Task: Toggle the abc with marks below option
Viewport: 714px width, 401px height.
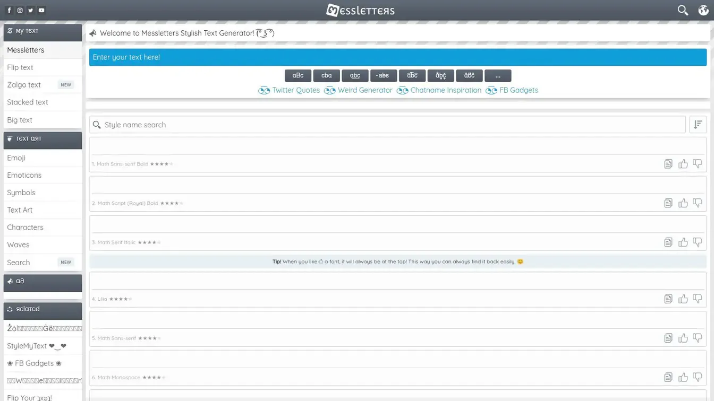Action: tap(441, 76)
